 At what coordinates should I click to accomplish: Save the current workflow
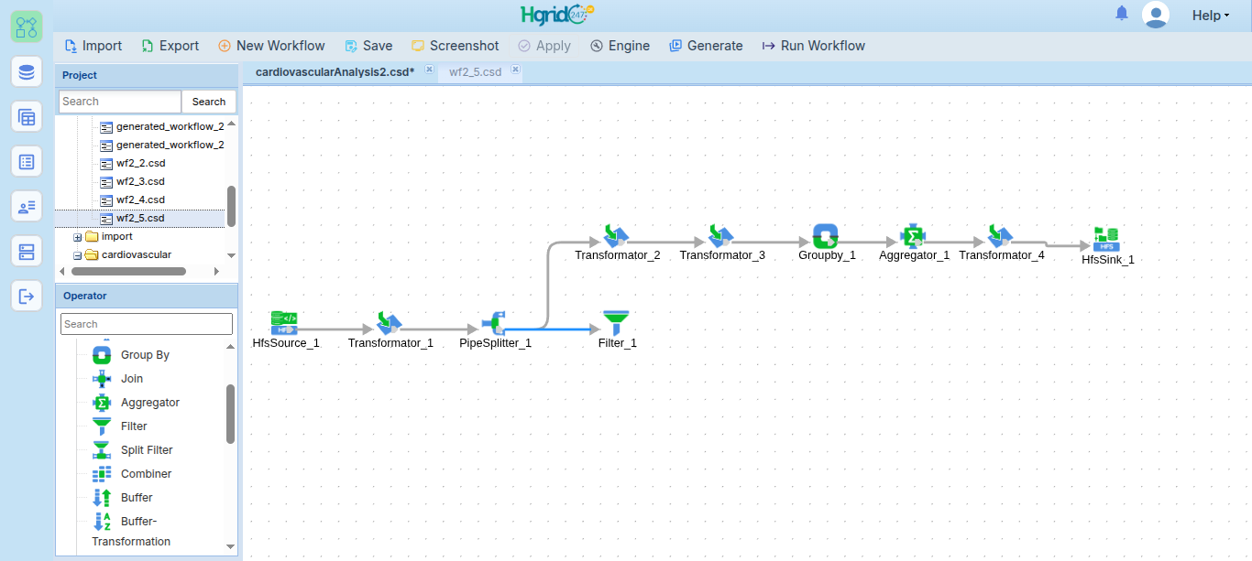point(368,46)
